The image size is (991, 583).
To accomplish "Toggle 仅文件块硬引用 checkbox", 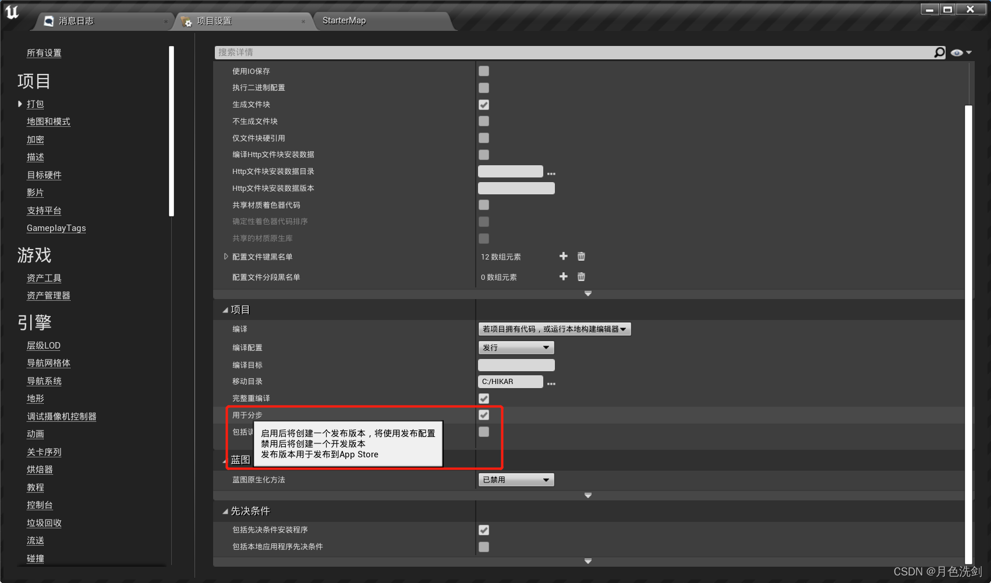I will (x=484, y=138).
